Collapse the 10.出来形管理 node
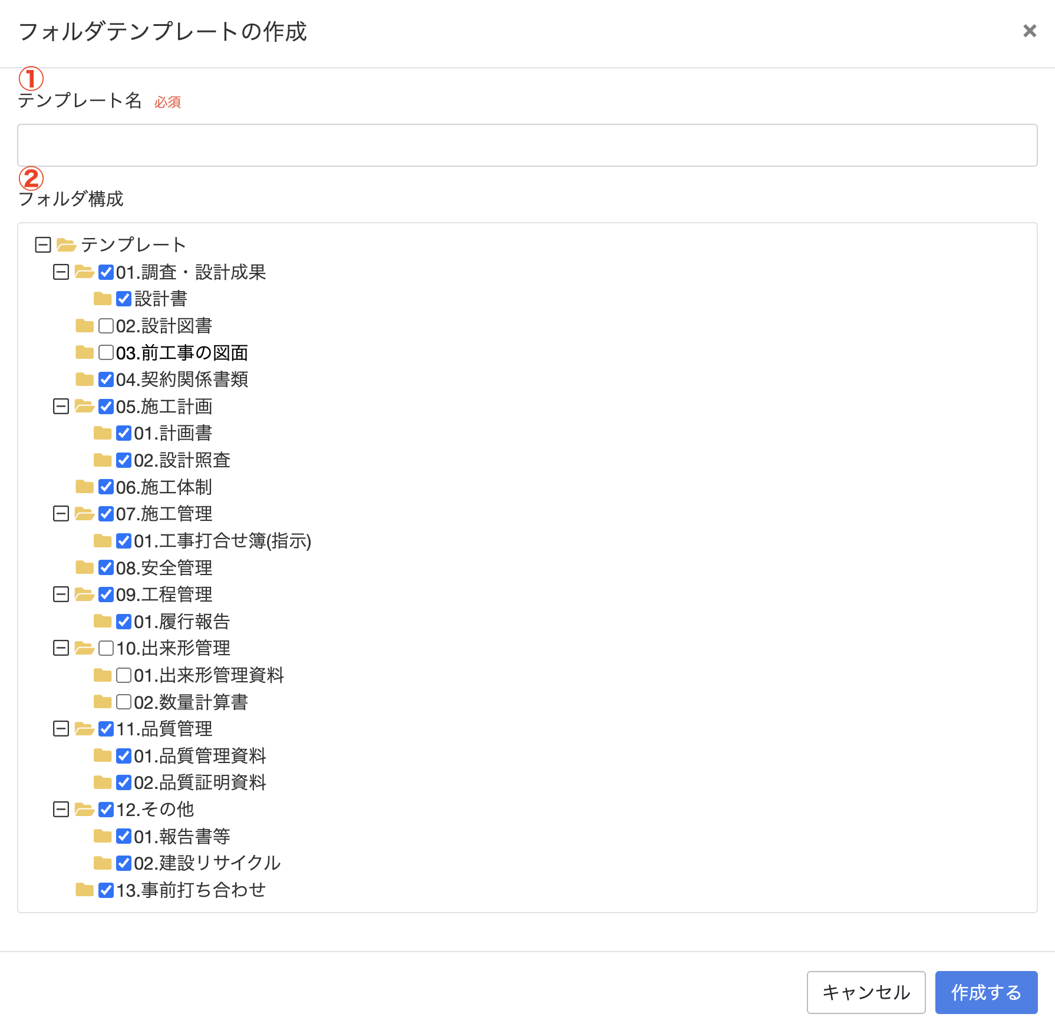 pos(61,648)
